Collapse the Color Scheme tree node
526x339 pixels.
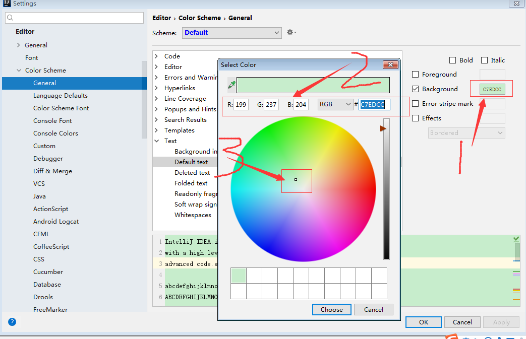click(19, 71)
